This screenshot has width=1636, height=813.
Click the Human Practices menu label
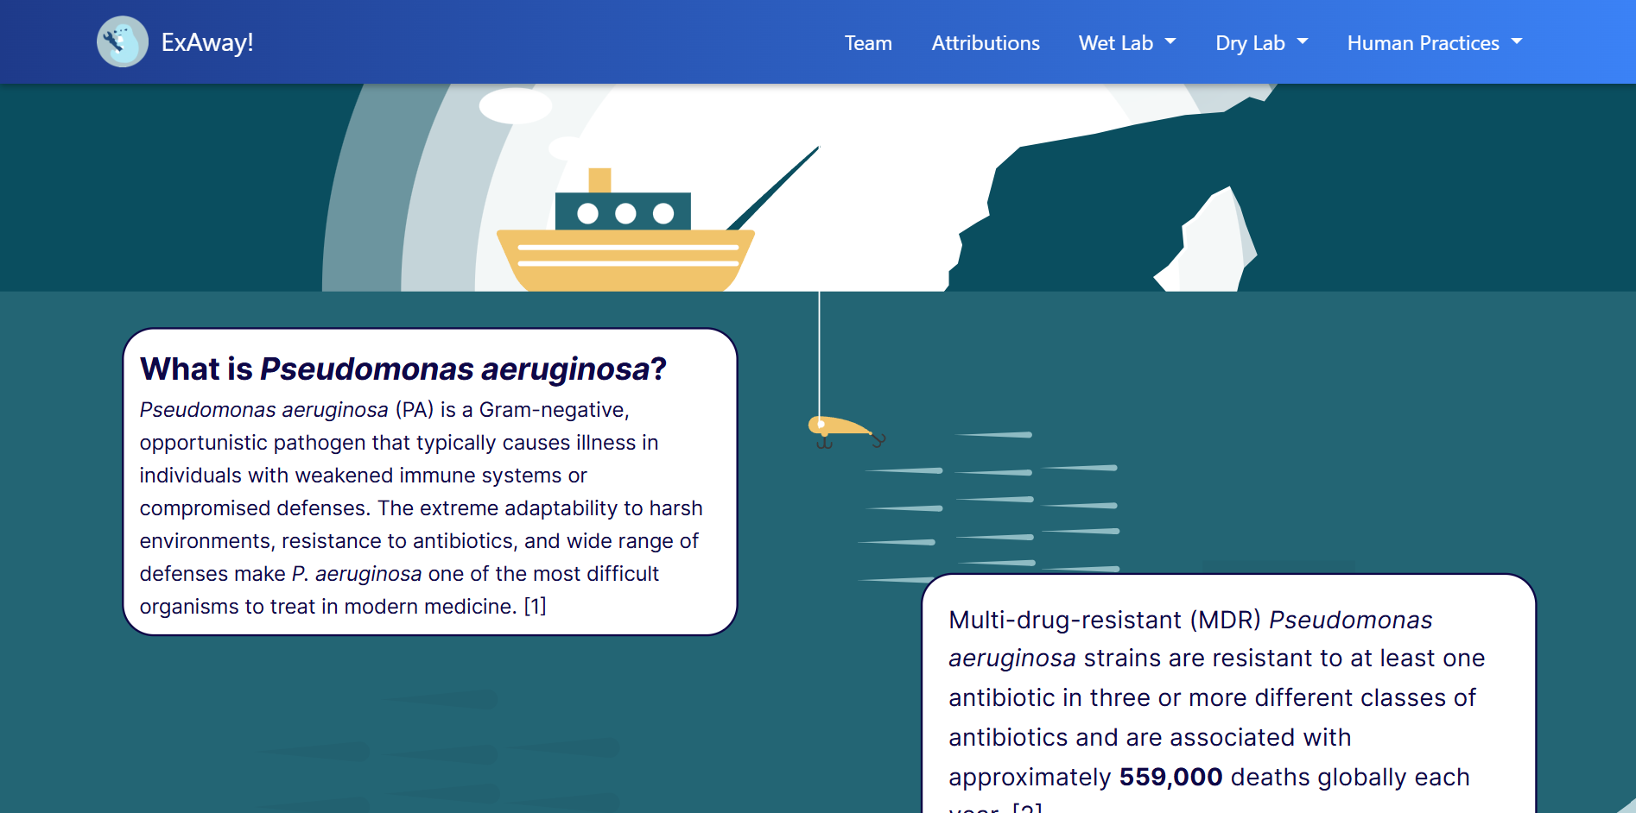(x=1423, y=43)
